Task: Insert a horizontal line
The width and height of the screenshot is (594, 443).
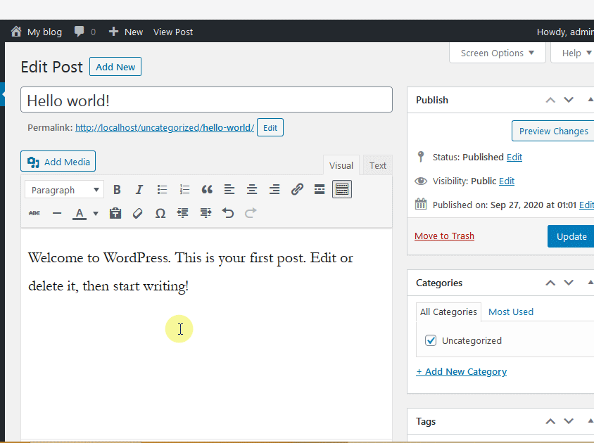Action: coord(57,212)
